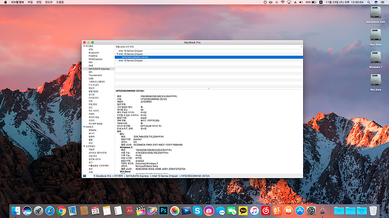Open App Store in the dock
Viewport: 389px width, 218px height.
pyautogui.click(x=300, y=211)
